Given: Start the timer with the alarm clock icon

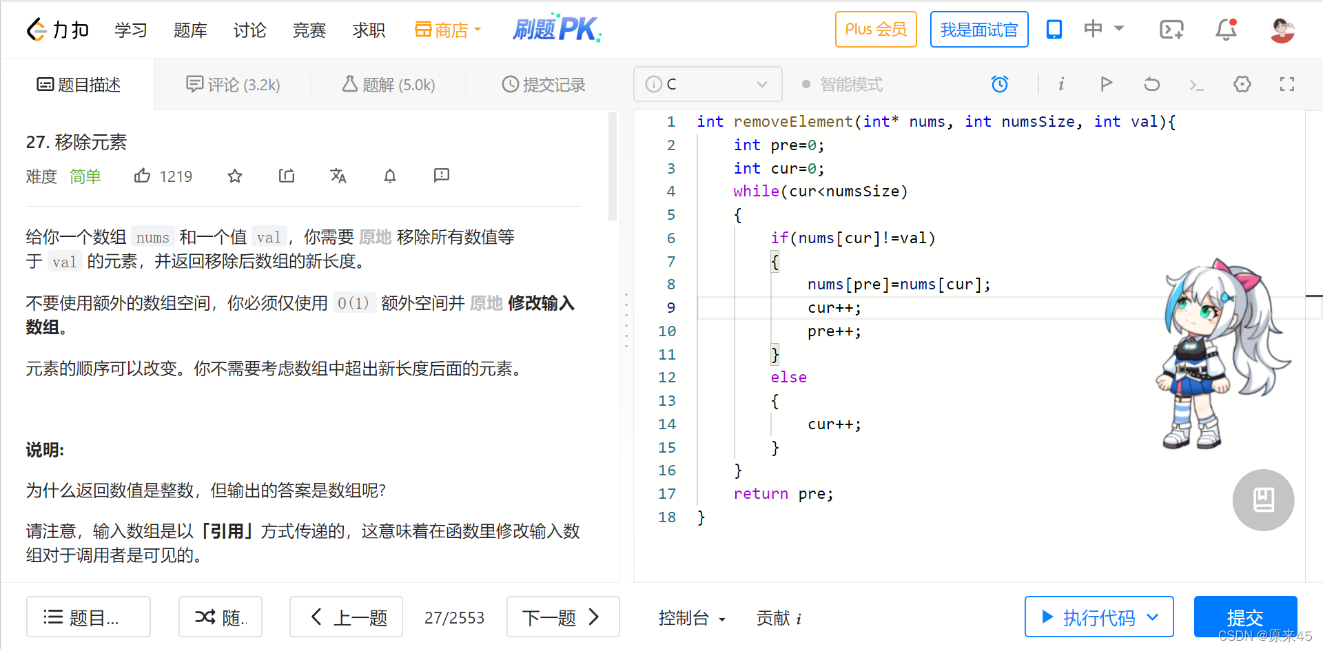Looking at the screenshot, I should [x=1000, y=83].
